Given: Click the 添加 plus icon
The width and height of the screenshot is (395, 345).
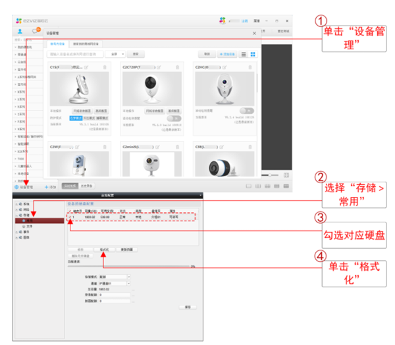Looking at the screenshot, I should pos(46,187).
